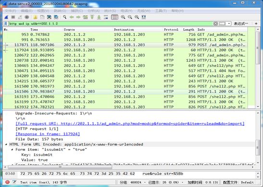
Task: Select the File Data: 157 bytes line
Action: click(39, 139)
